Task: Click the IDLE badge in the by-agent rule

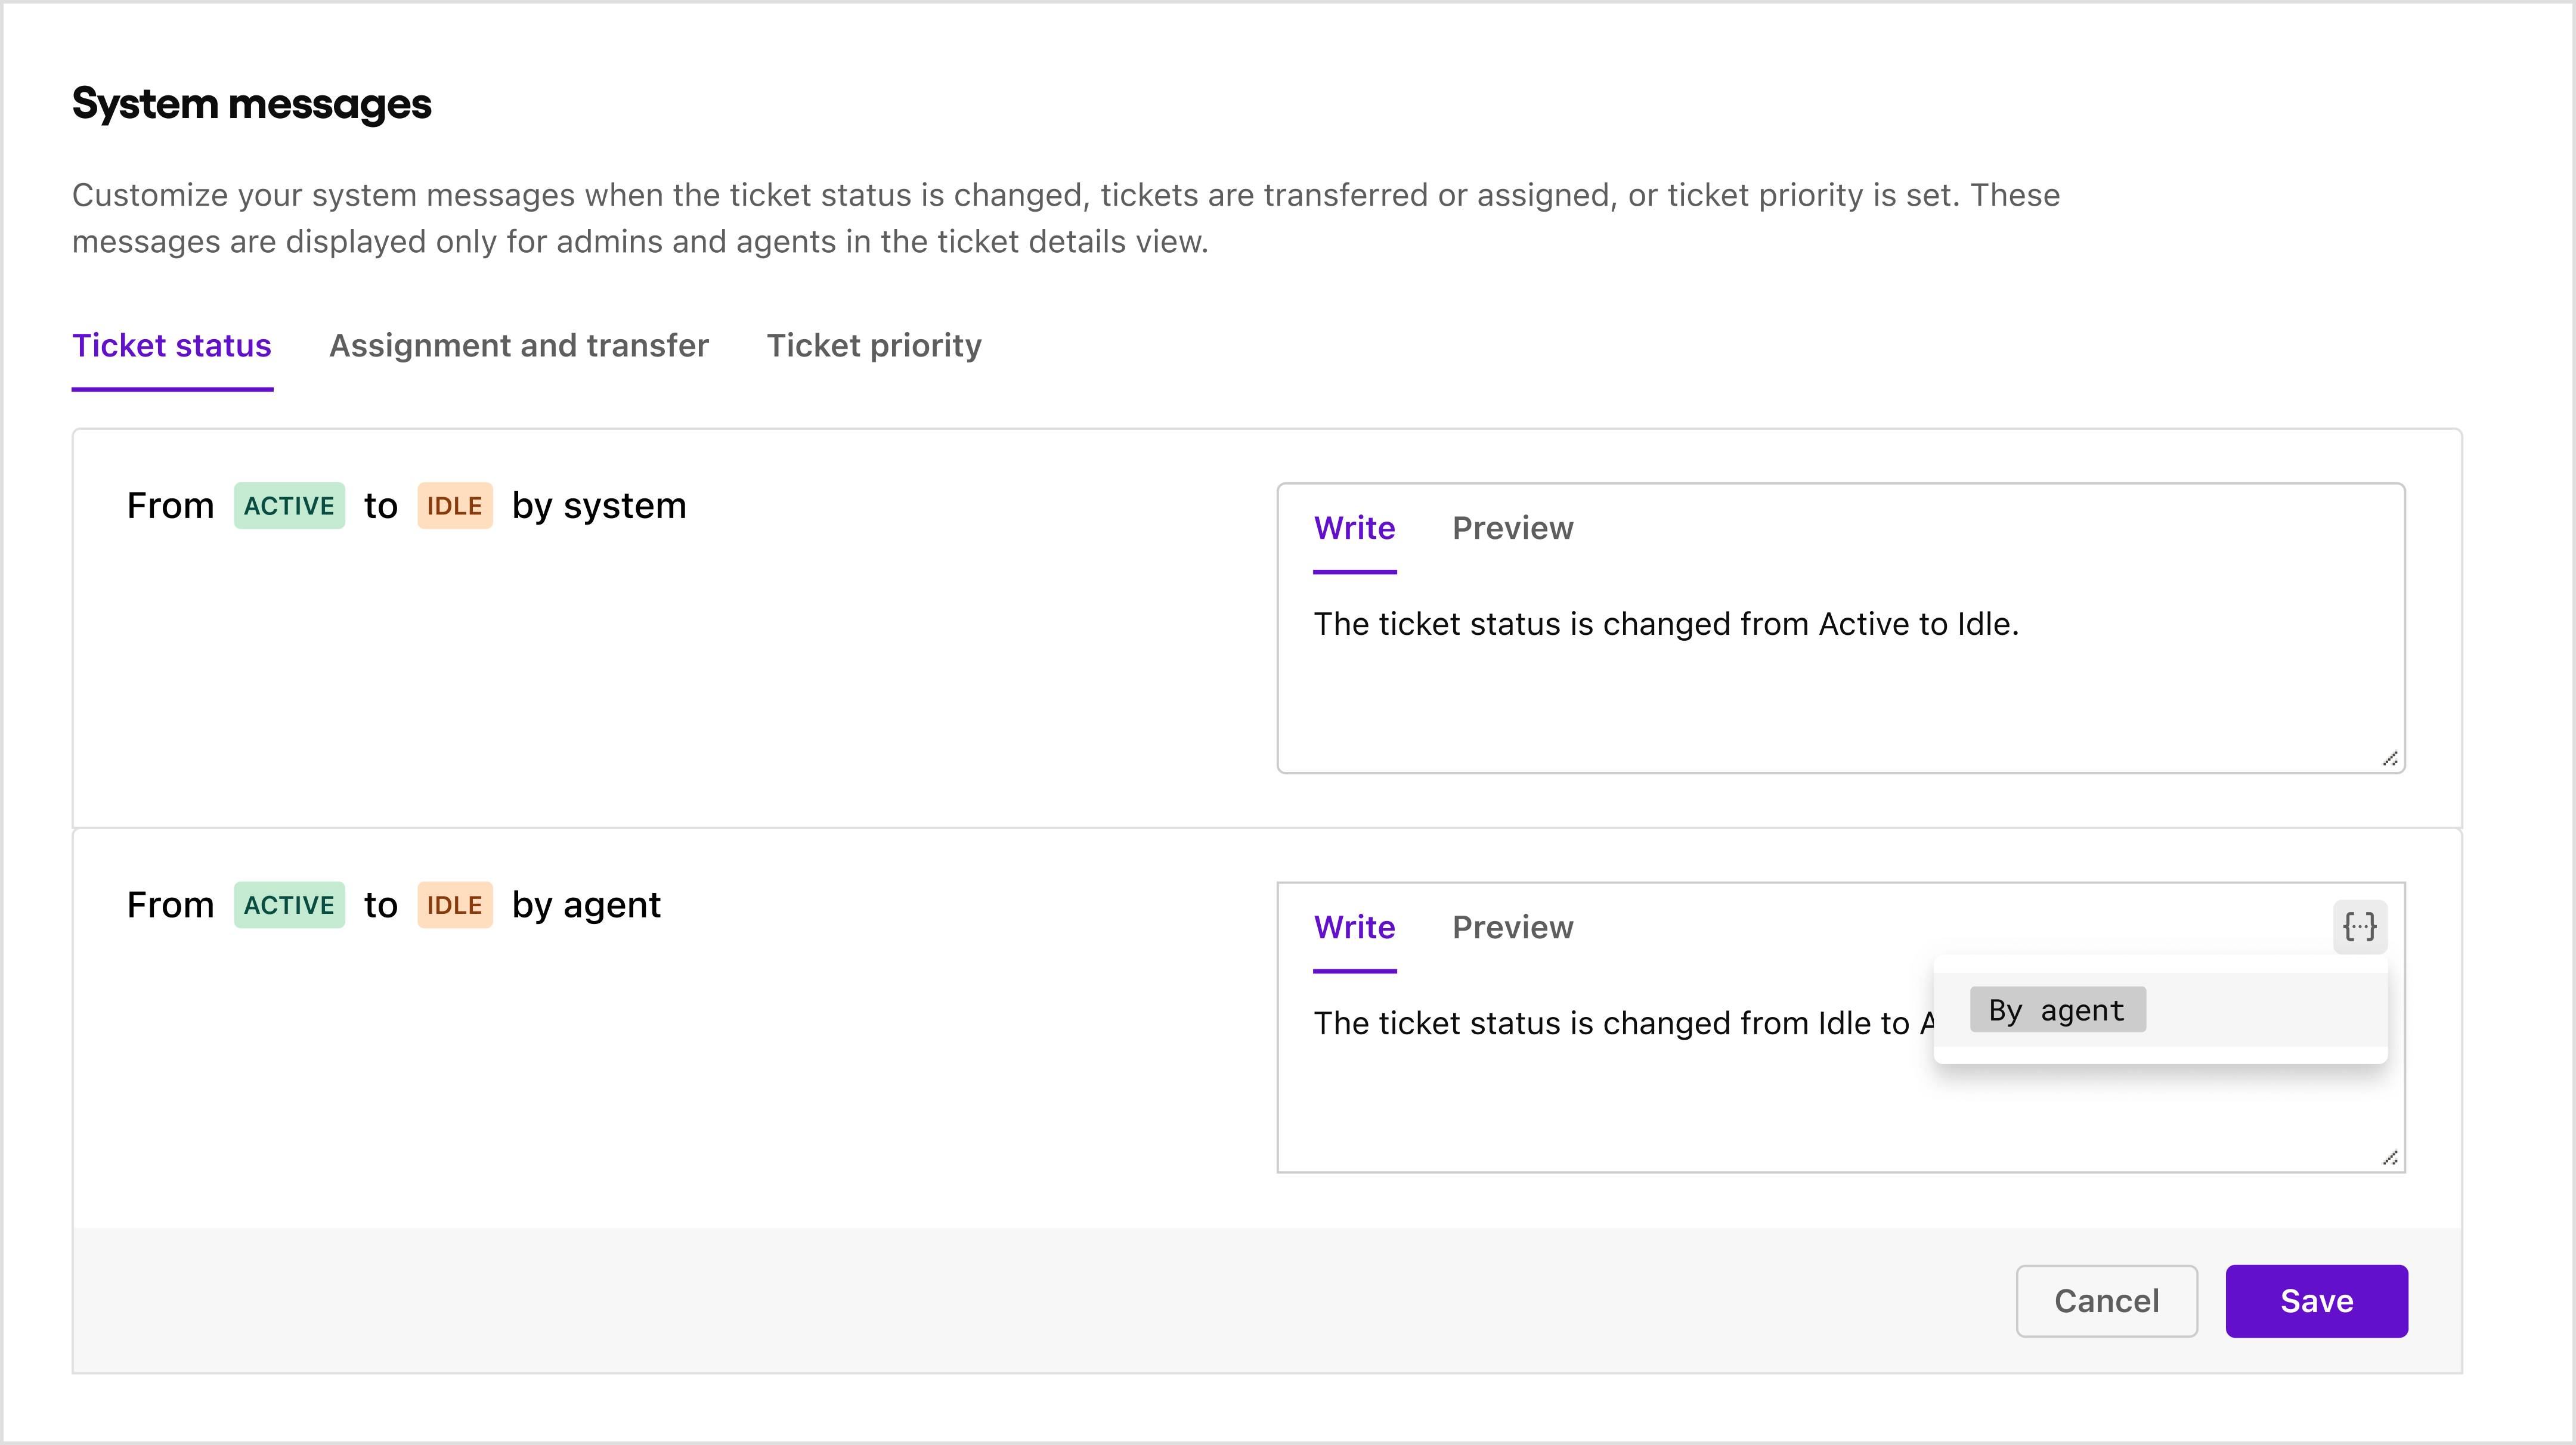Action: coord(455,905)
